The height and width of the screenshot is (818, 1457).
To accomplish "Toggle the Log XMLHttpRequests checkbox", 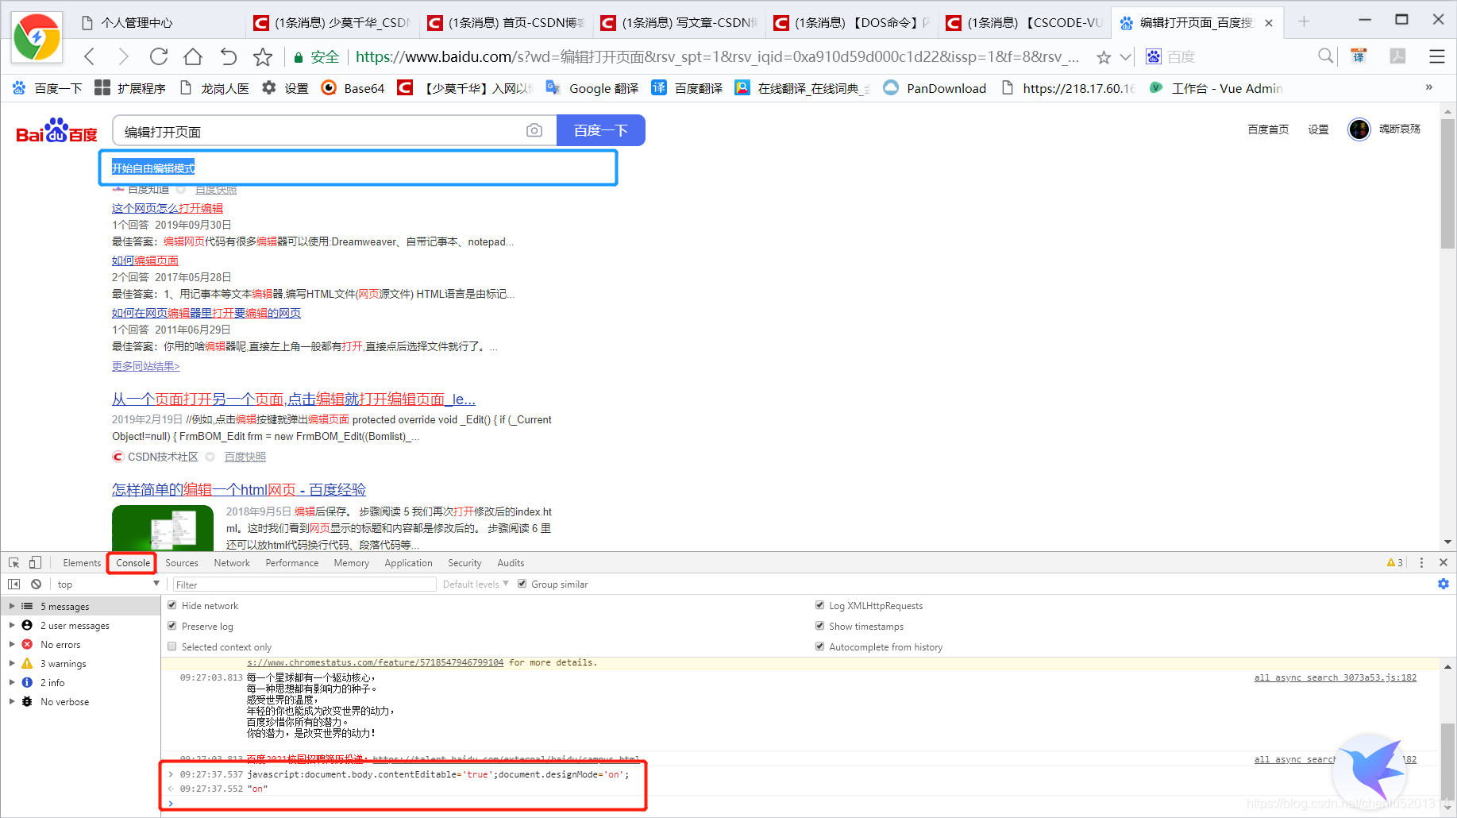I will (819, 605).
